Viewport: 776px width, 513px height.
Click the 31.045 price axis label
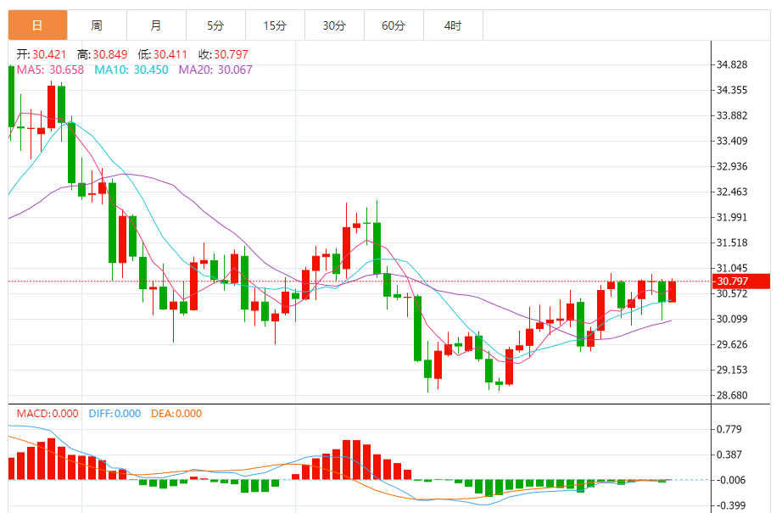(732, 268)
